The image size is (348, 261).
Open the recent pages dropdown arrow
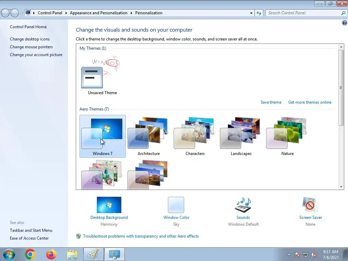(x=21, y=13)
